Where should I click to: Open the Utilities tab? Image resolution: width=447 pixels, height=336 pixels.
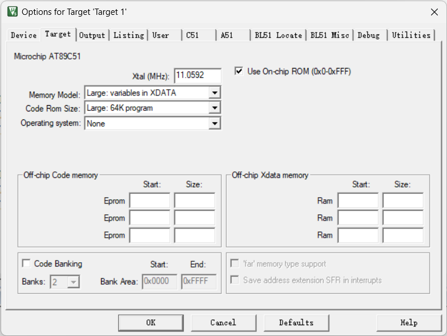tap(411, 35)
